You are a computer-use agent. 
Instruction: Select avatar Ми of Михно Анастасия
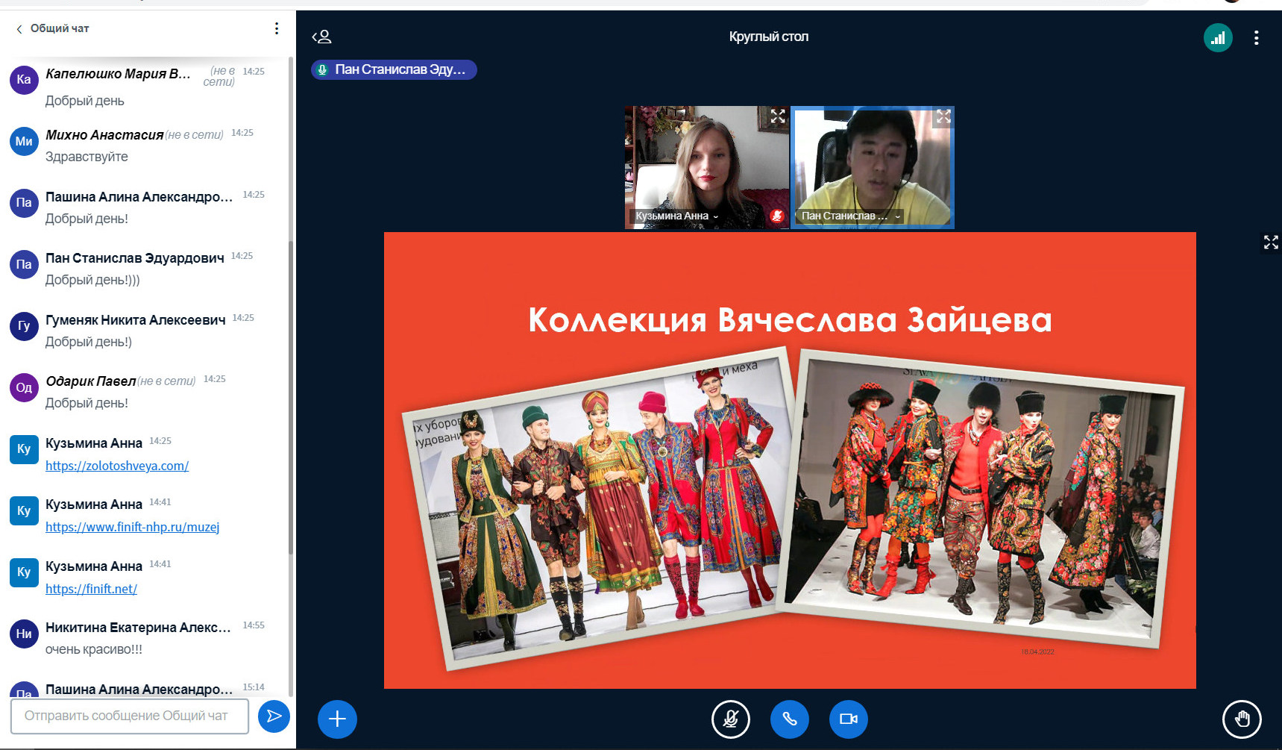(24, 141)
